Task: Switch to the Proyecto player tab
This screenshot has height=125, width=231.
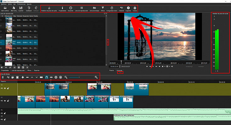Action: 120,70
